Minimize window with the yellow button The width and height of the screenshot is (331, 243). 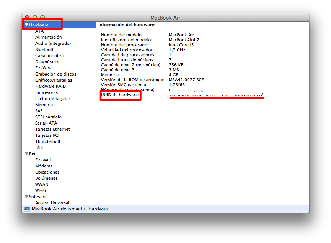(x=35, y=17)
